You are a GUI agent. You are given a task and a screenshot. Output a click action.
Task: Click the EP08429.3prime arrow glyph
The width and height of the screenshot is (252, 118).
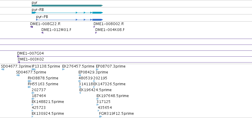click(80, 75)
